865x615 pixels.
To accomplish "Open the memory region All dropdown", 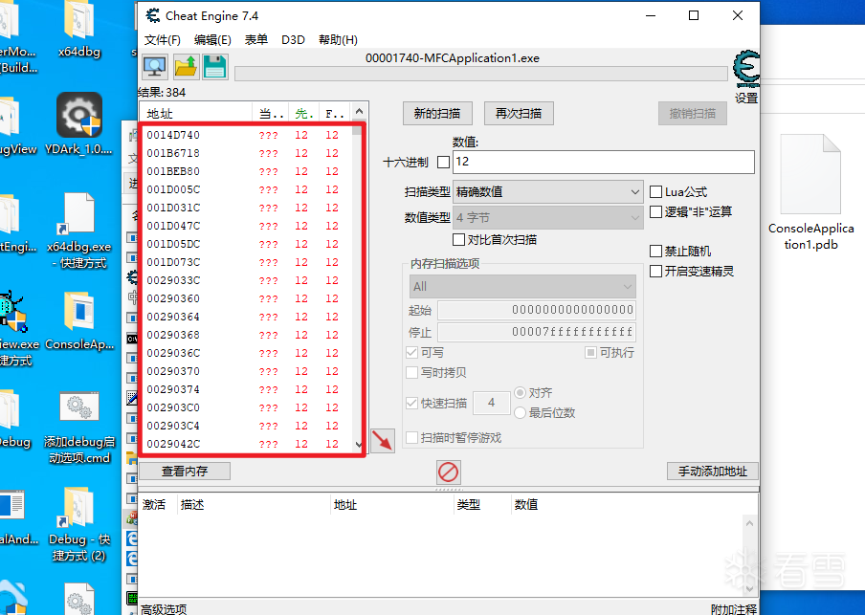I will pos(522,287).
